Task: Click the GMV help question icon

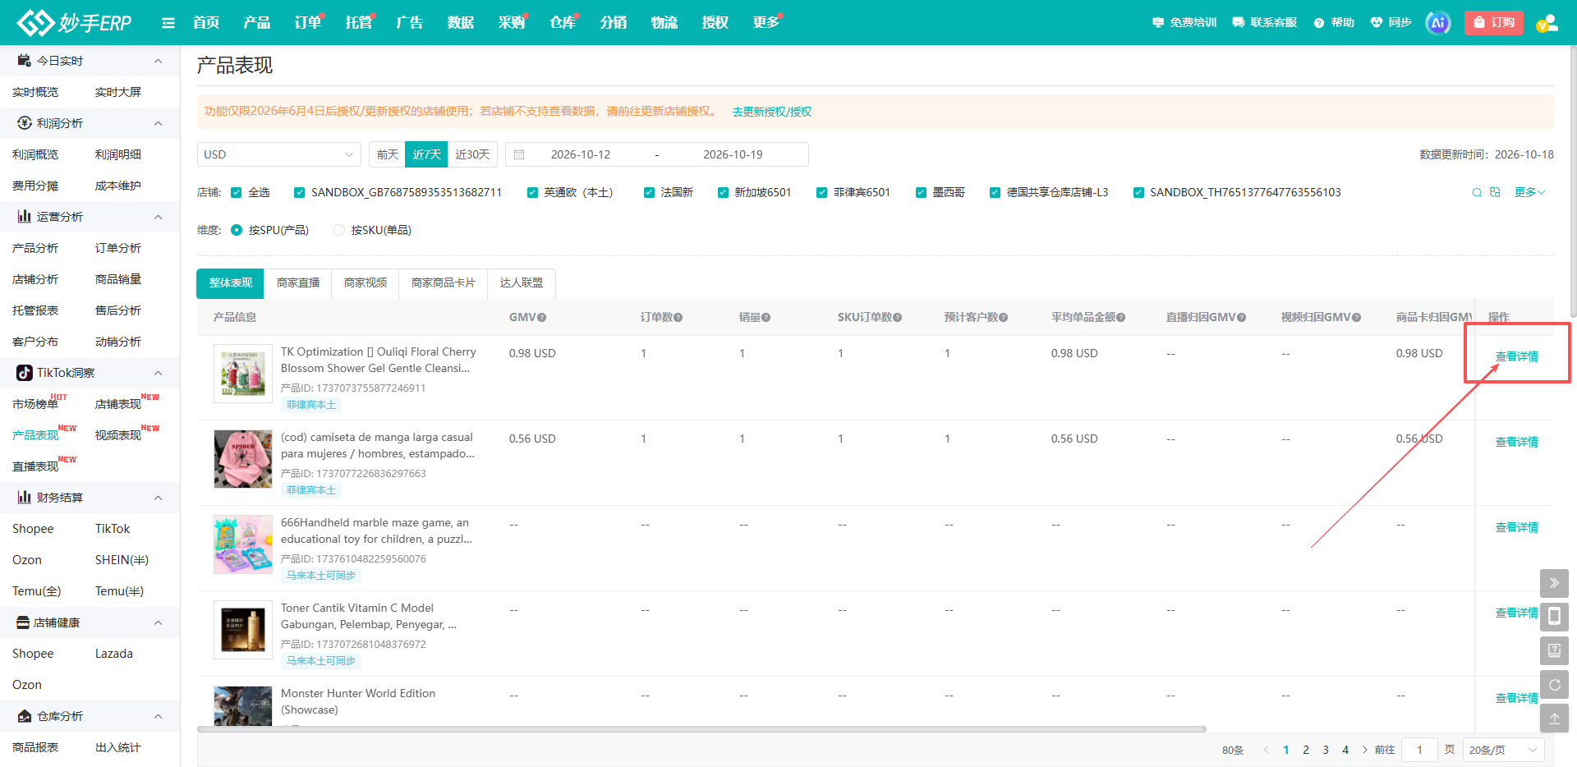Action: (x=542, y=318)
